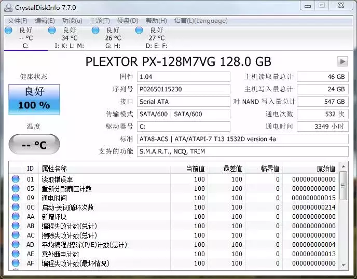Image resolution: width=357 pixels, height=279 pixels.
Task: Click status orb for attribute 01 读取错误率
Action: pyautogui.click(x=16, y=179)
